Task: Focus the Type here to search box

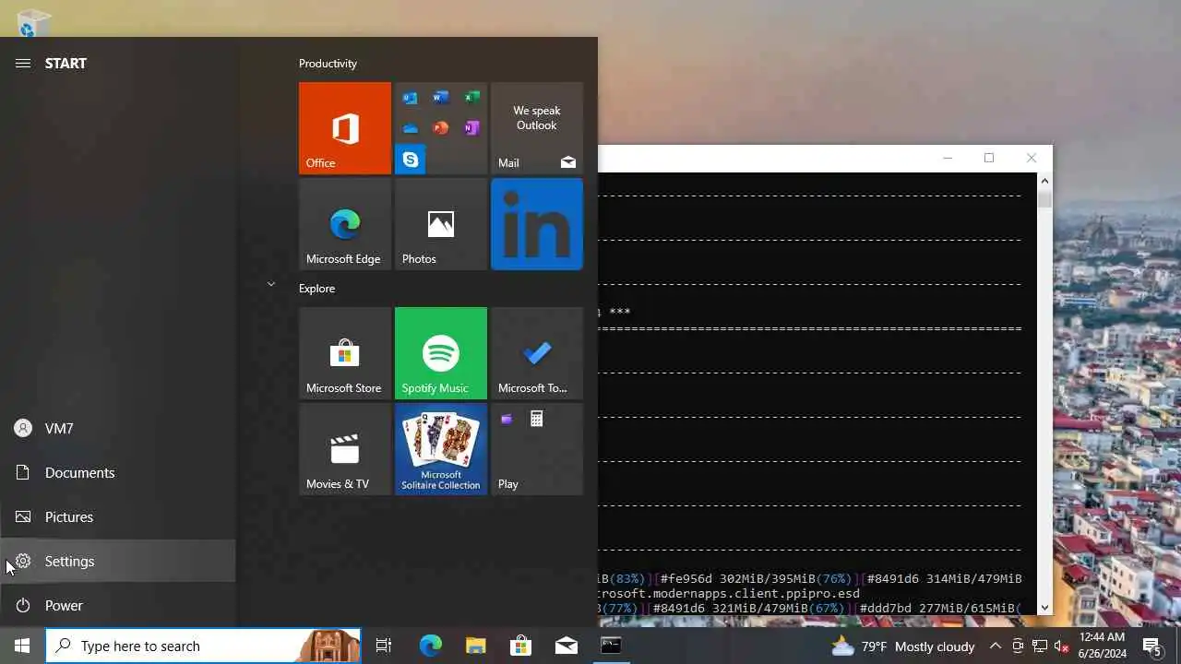Action: pyautogui.click(x=203, y=646)
